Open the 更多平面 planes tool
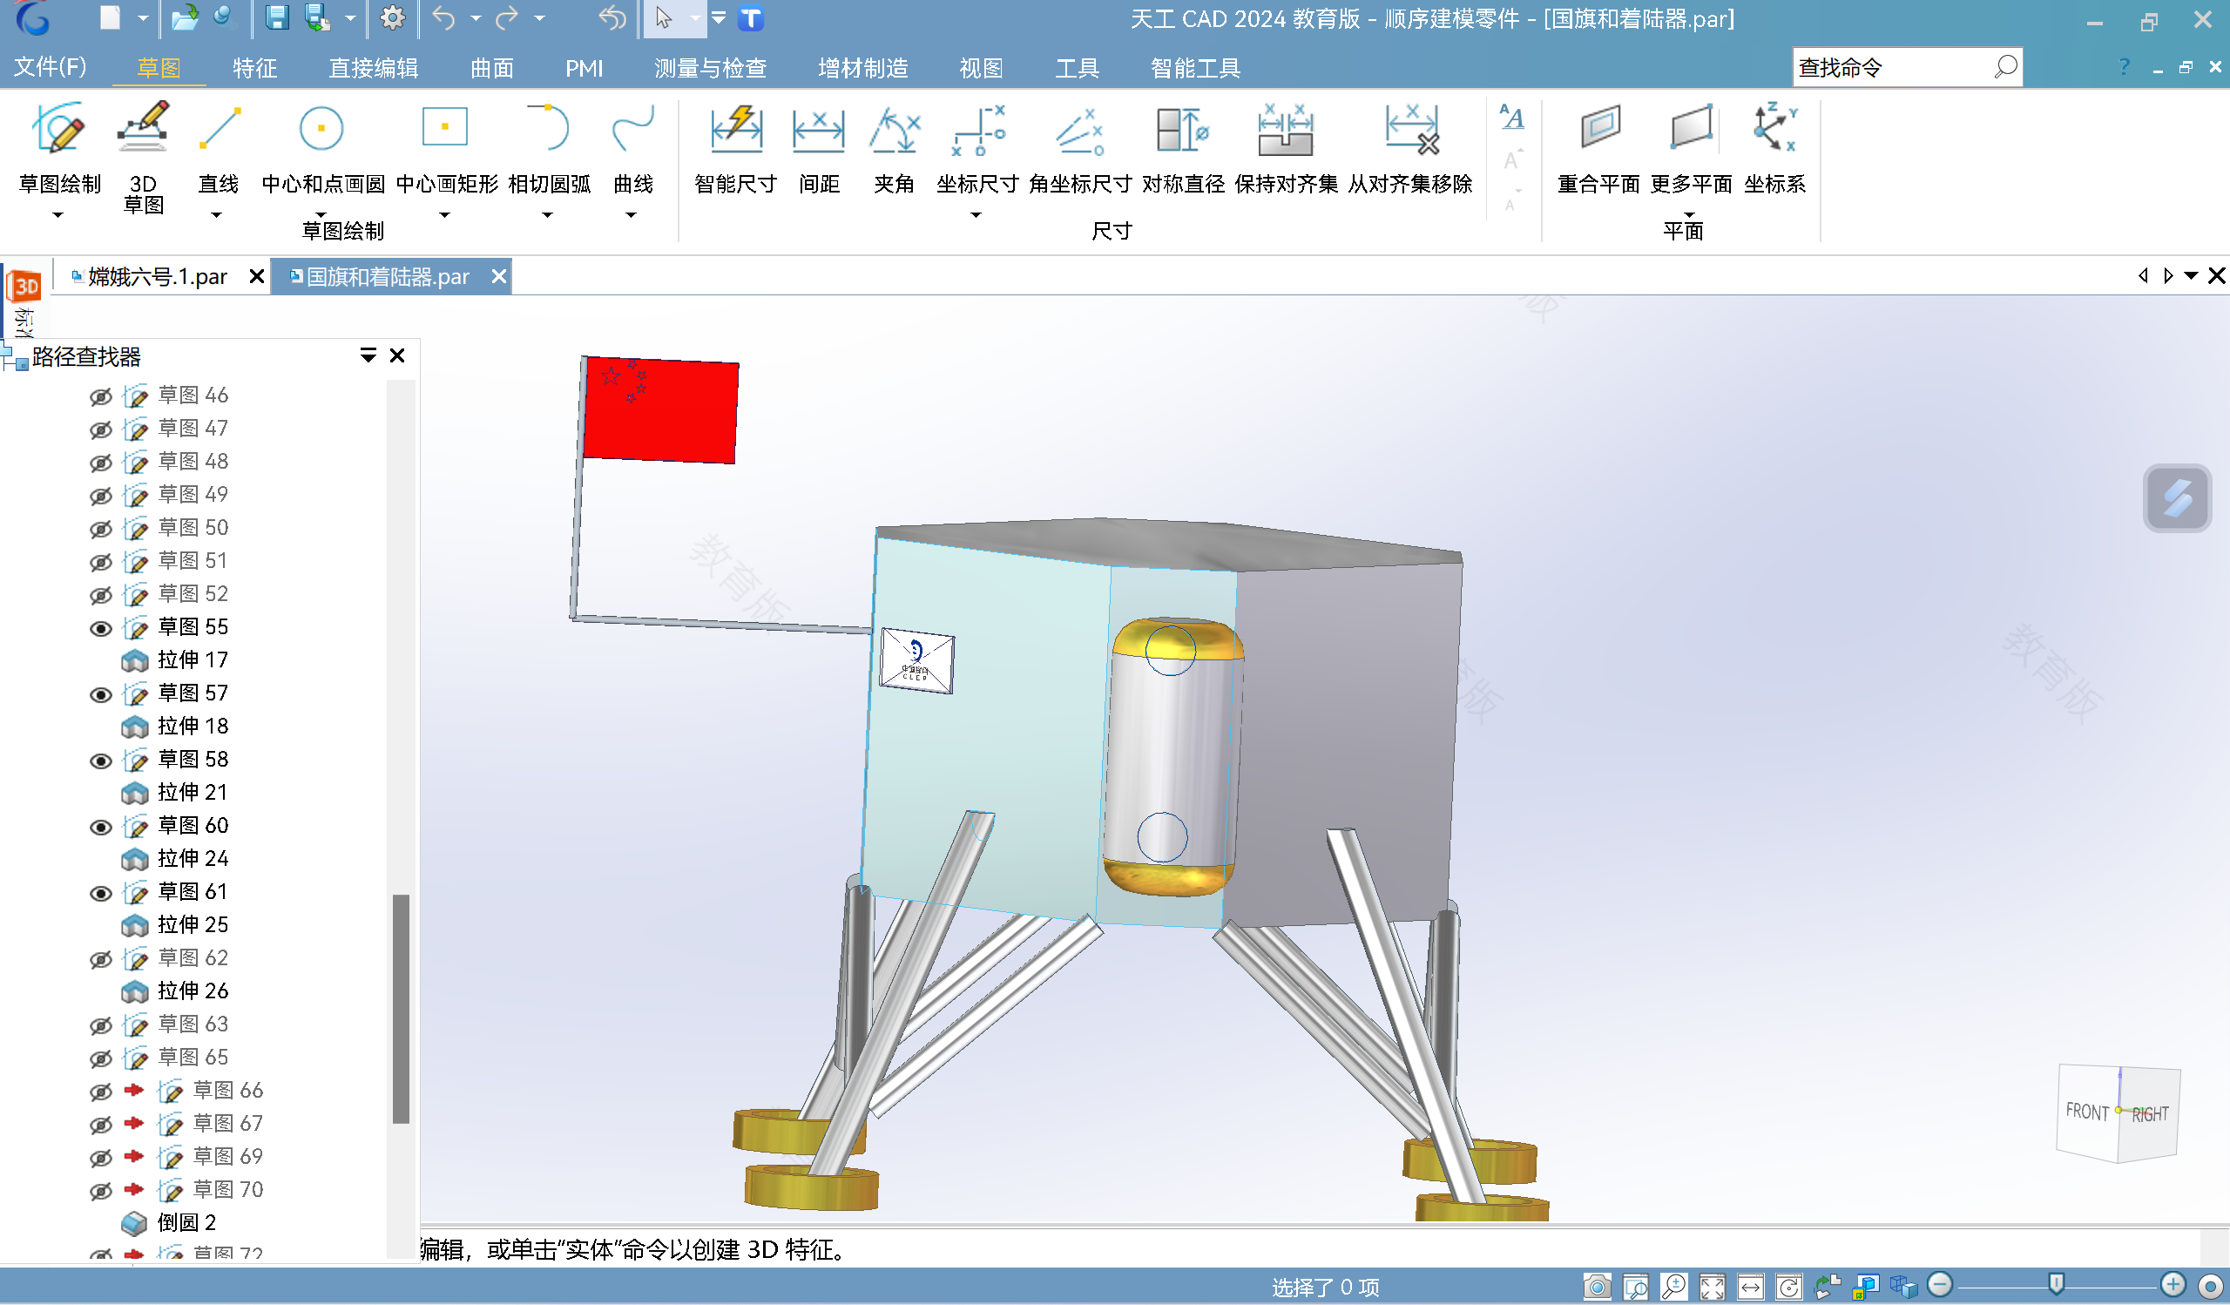Screen dimensions: 2230x1305 1691,147
